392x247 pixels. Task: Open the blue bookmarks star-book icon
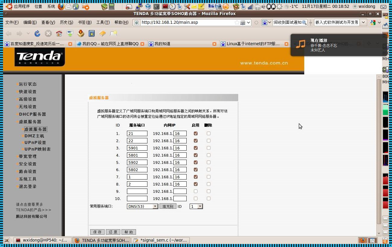[x=92, y=33]
